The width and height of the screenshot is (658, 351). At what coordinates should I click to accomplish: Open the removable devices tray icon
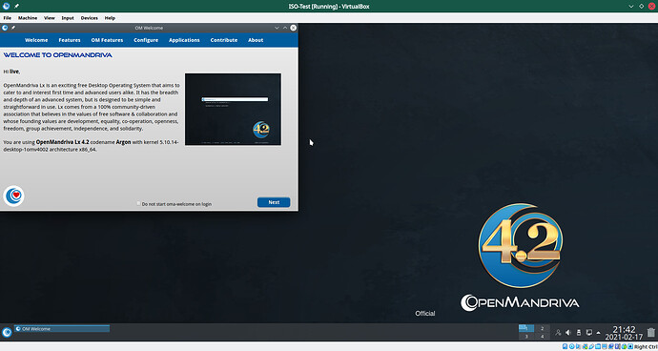click(x=579, y=333)
